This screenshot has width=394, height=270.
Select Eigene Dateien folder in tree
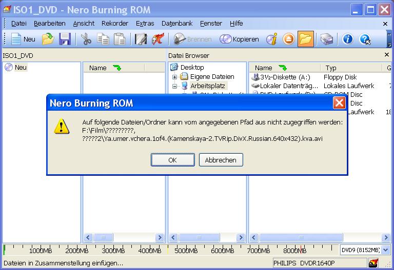click(x=212, y=76)
